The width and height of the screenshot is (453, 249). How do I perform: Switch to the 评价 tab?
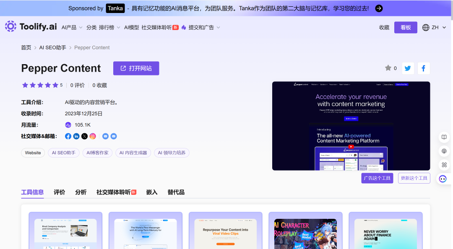point(59,192)
